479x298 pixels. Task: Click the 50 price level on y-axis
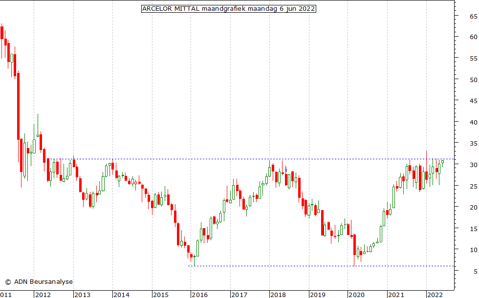tap(474, 80)
